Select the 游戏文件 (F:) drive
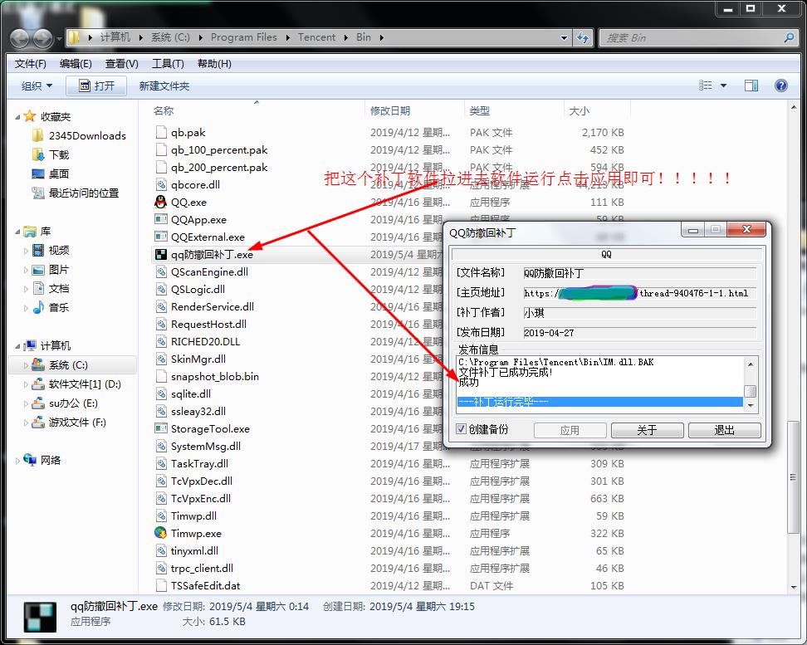 (68, 422)
